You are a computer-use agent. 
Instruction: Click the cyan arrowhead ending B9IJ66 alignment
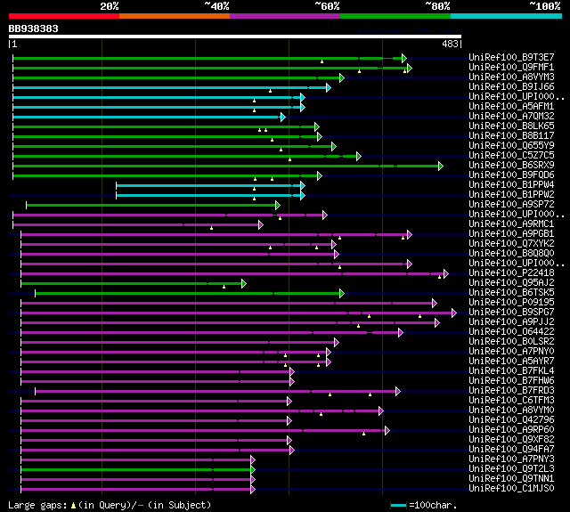point(329,87)
